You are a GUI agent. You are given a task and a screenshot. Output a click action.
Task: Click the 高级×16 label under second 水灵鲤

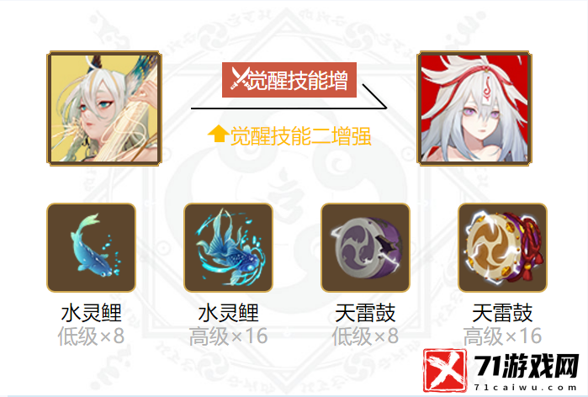tap(228, 336)
